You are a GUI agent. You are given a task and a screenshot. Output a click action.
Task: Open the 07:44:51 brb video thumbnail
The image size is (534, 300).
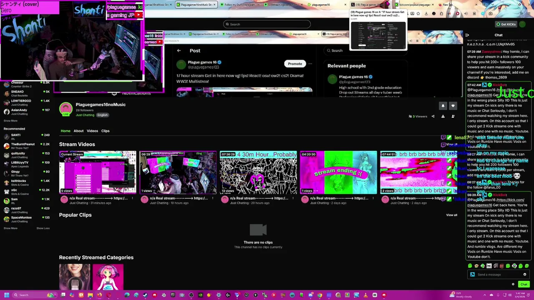coord(418,172)
